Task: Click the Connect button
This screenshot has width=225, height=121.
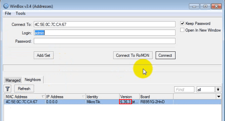Action: pos(165,55)
